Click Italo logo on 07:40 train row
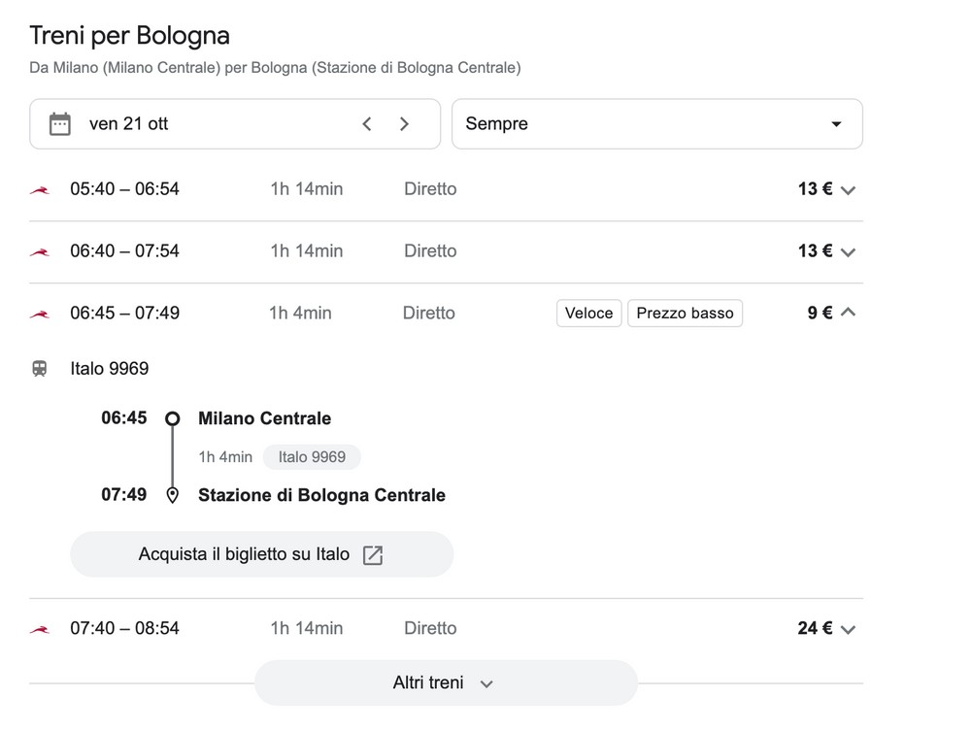The width and height of the screenshot is (971, 730). tap(40, 629)
